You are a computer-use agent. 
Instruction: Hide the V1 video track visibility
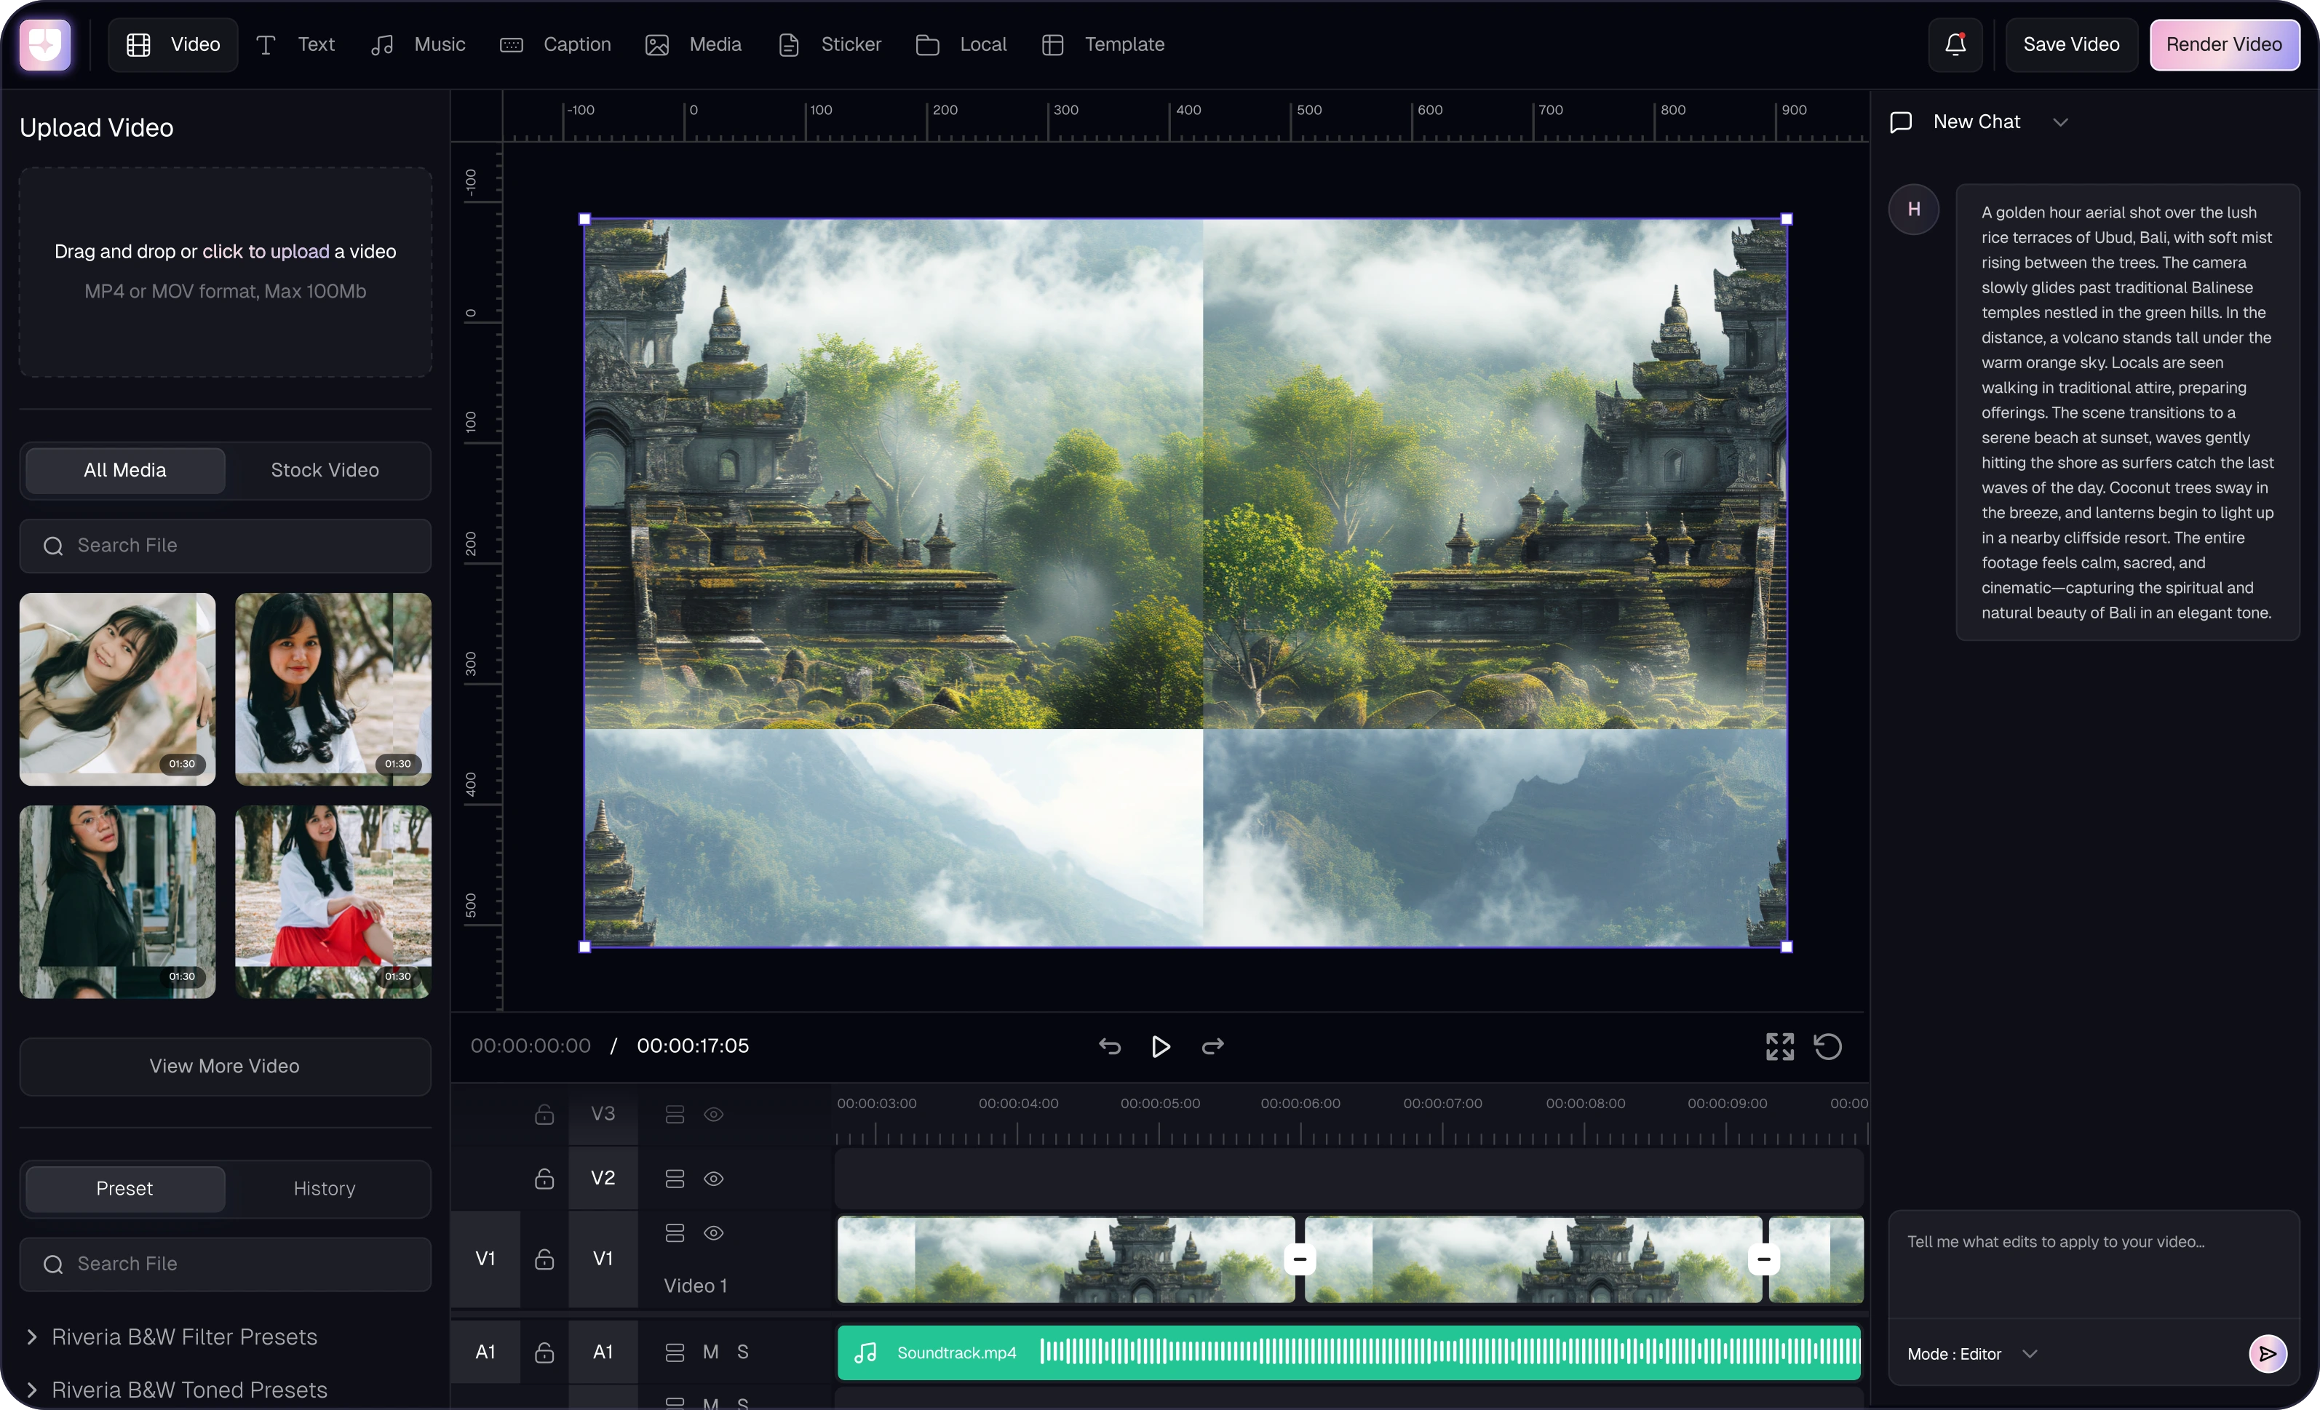(712, 1233)
